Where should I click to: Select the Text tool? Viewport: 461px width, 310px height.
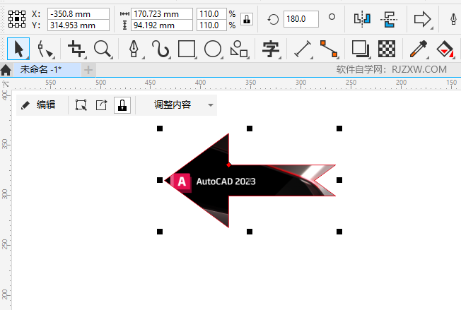point(270,49)
